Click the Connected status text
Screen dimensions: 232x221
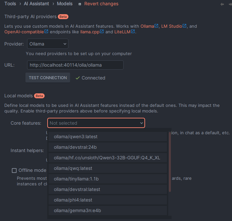point(94,78)
